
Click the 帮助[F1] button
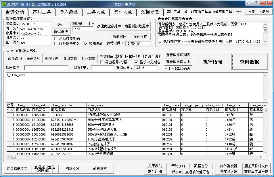point(178,166)
